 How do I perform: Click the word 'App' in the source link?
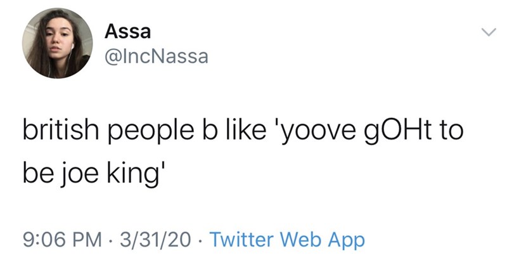click(x=345, y=241)
